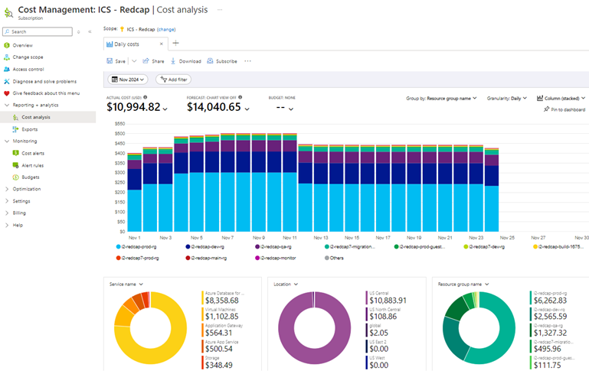Close the Daily costs tab

(x=162, y=44)
